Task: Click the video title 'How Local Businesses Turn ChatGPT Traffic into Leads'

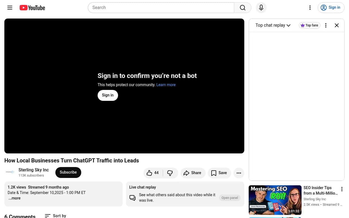Action: tap(72, 161)
